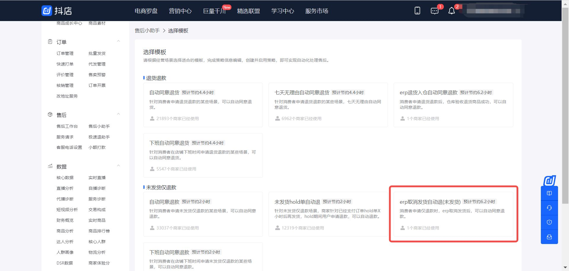Open the 营销中心 top menu
Image resolution: width=569 pixels, height=271 pixels.
point(180,11)
